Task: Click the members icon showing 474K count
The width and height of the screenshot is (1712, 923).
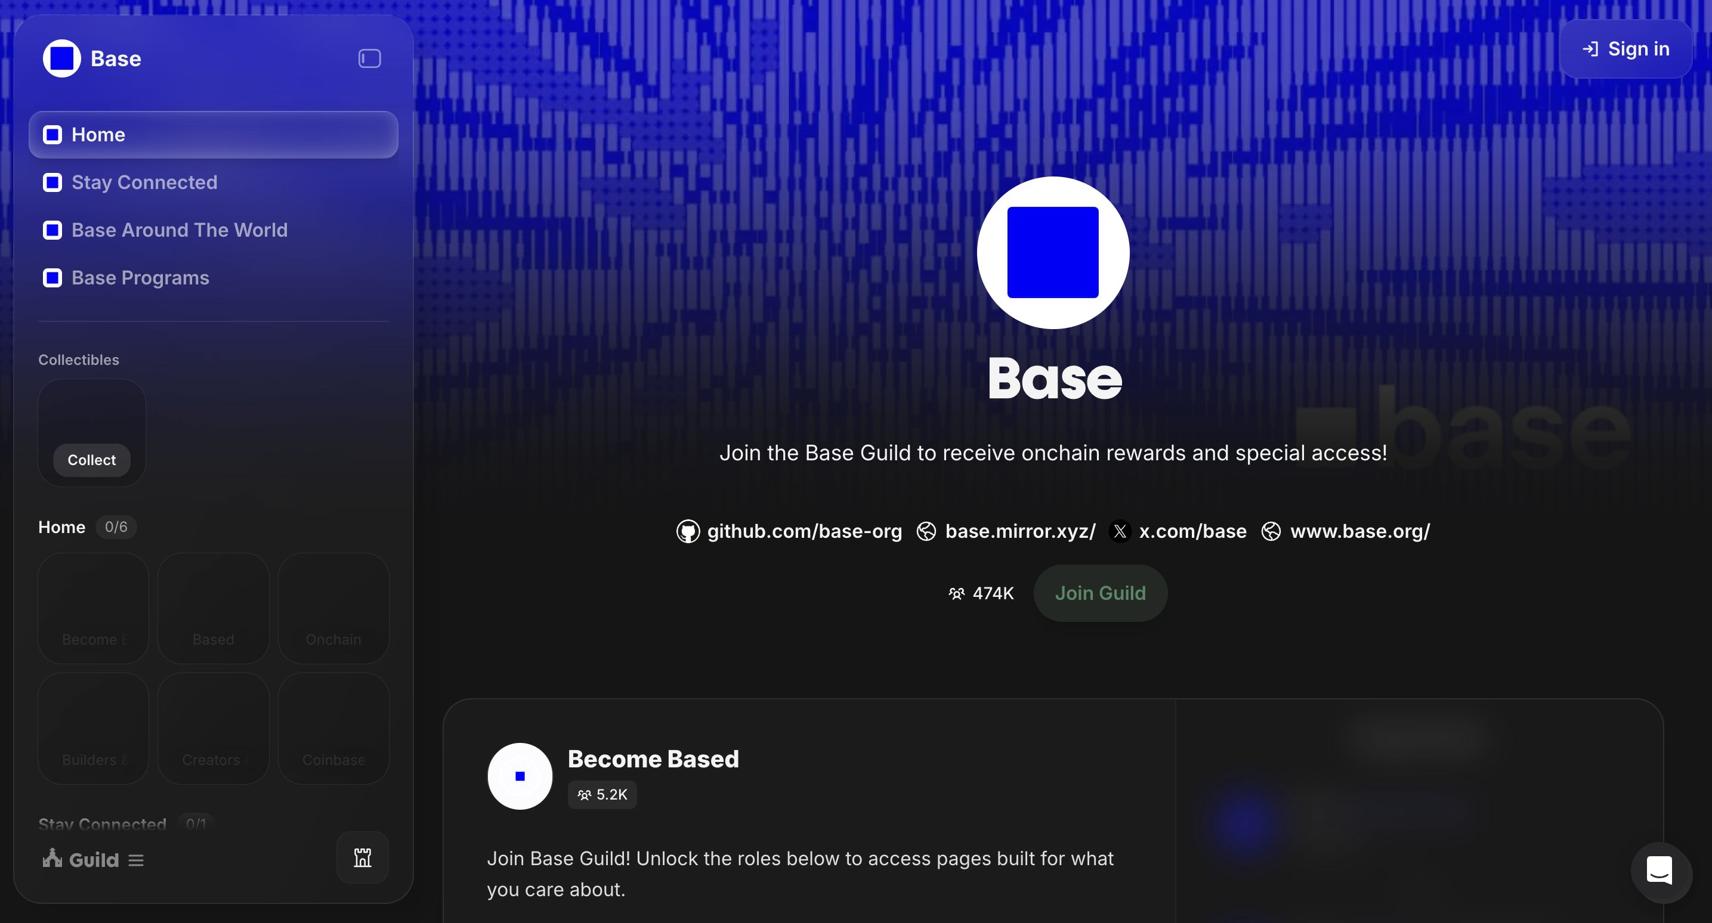Action: (956, 593)
